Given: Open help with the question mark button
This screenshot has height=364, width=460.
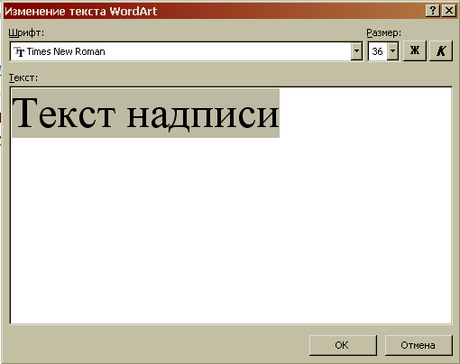Looking at the screenshot, I should [x=433, y=11].
